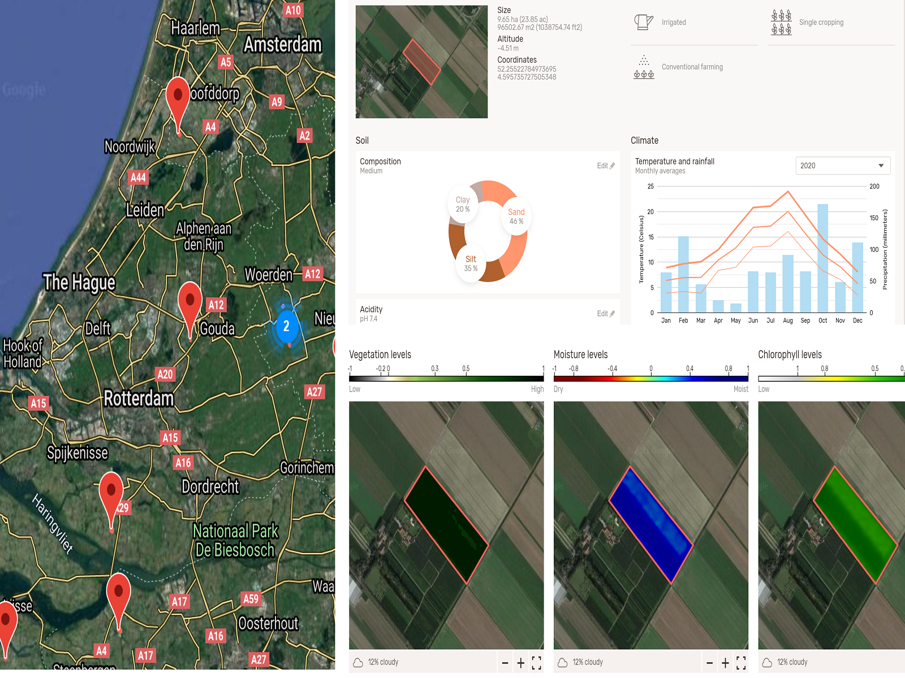Click the cloud icon under Moisture map

(563, 662)
